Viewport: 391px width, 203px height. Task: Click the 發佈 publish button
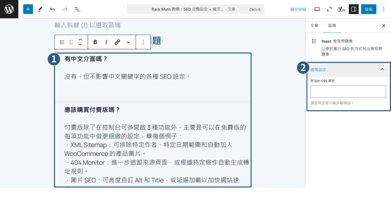[368, 9]
